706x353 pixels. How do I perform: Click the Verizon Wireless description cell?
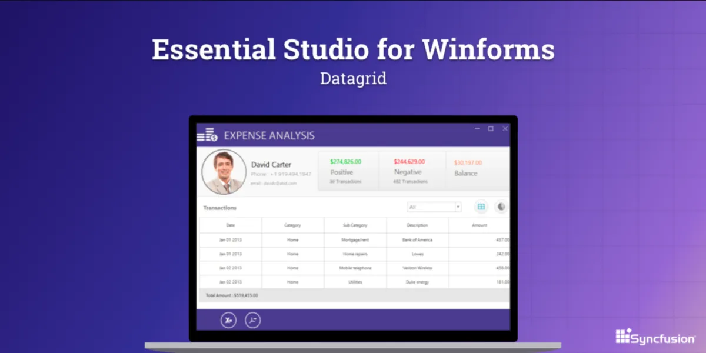418,268
